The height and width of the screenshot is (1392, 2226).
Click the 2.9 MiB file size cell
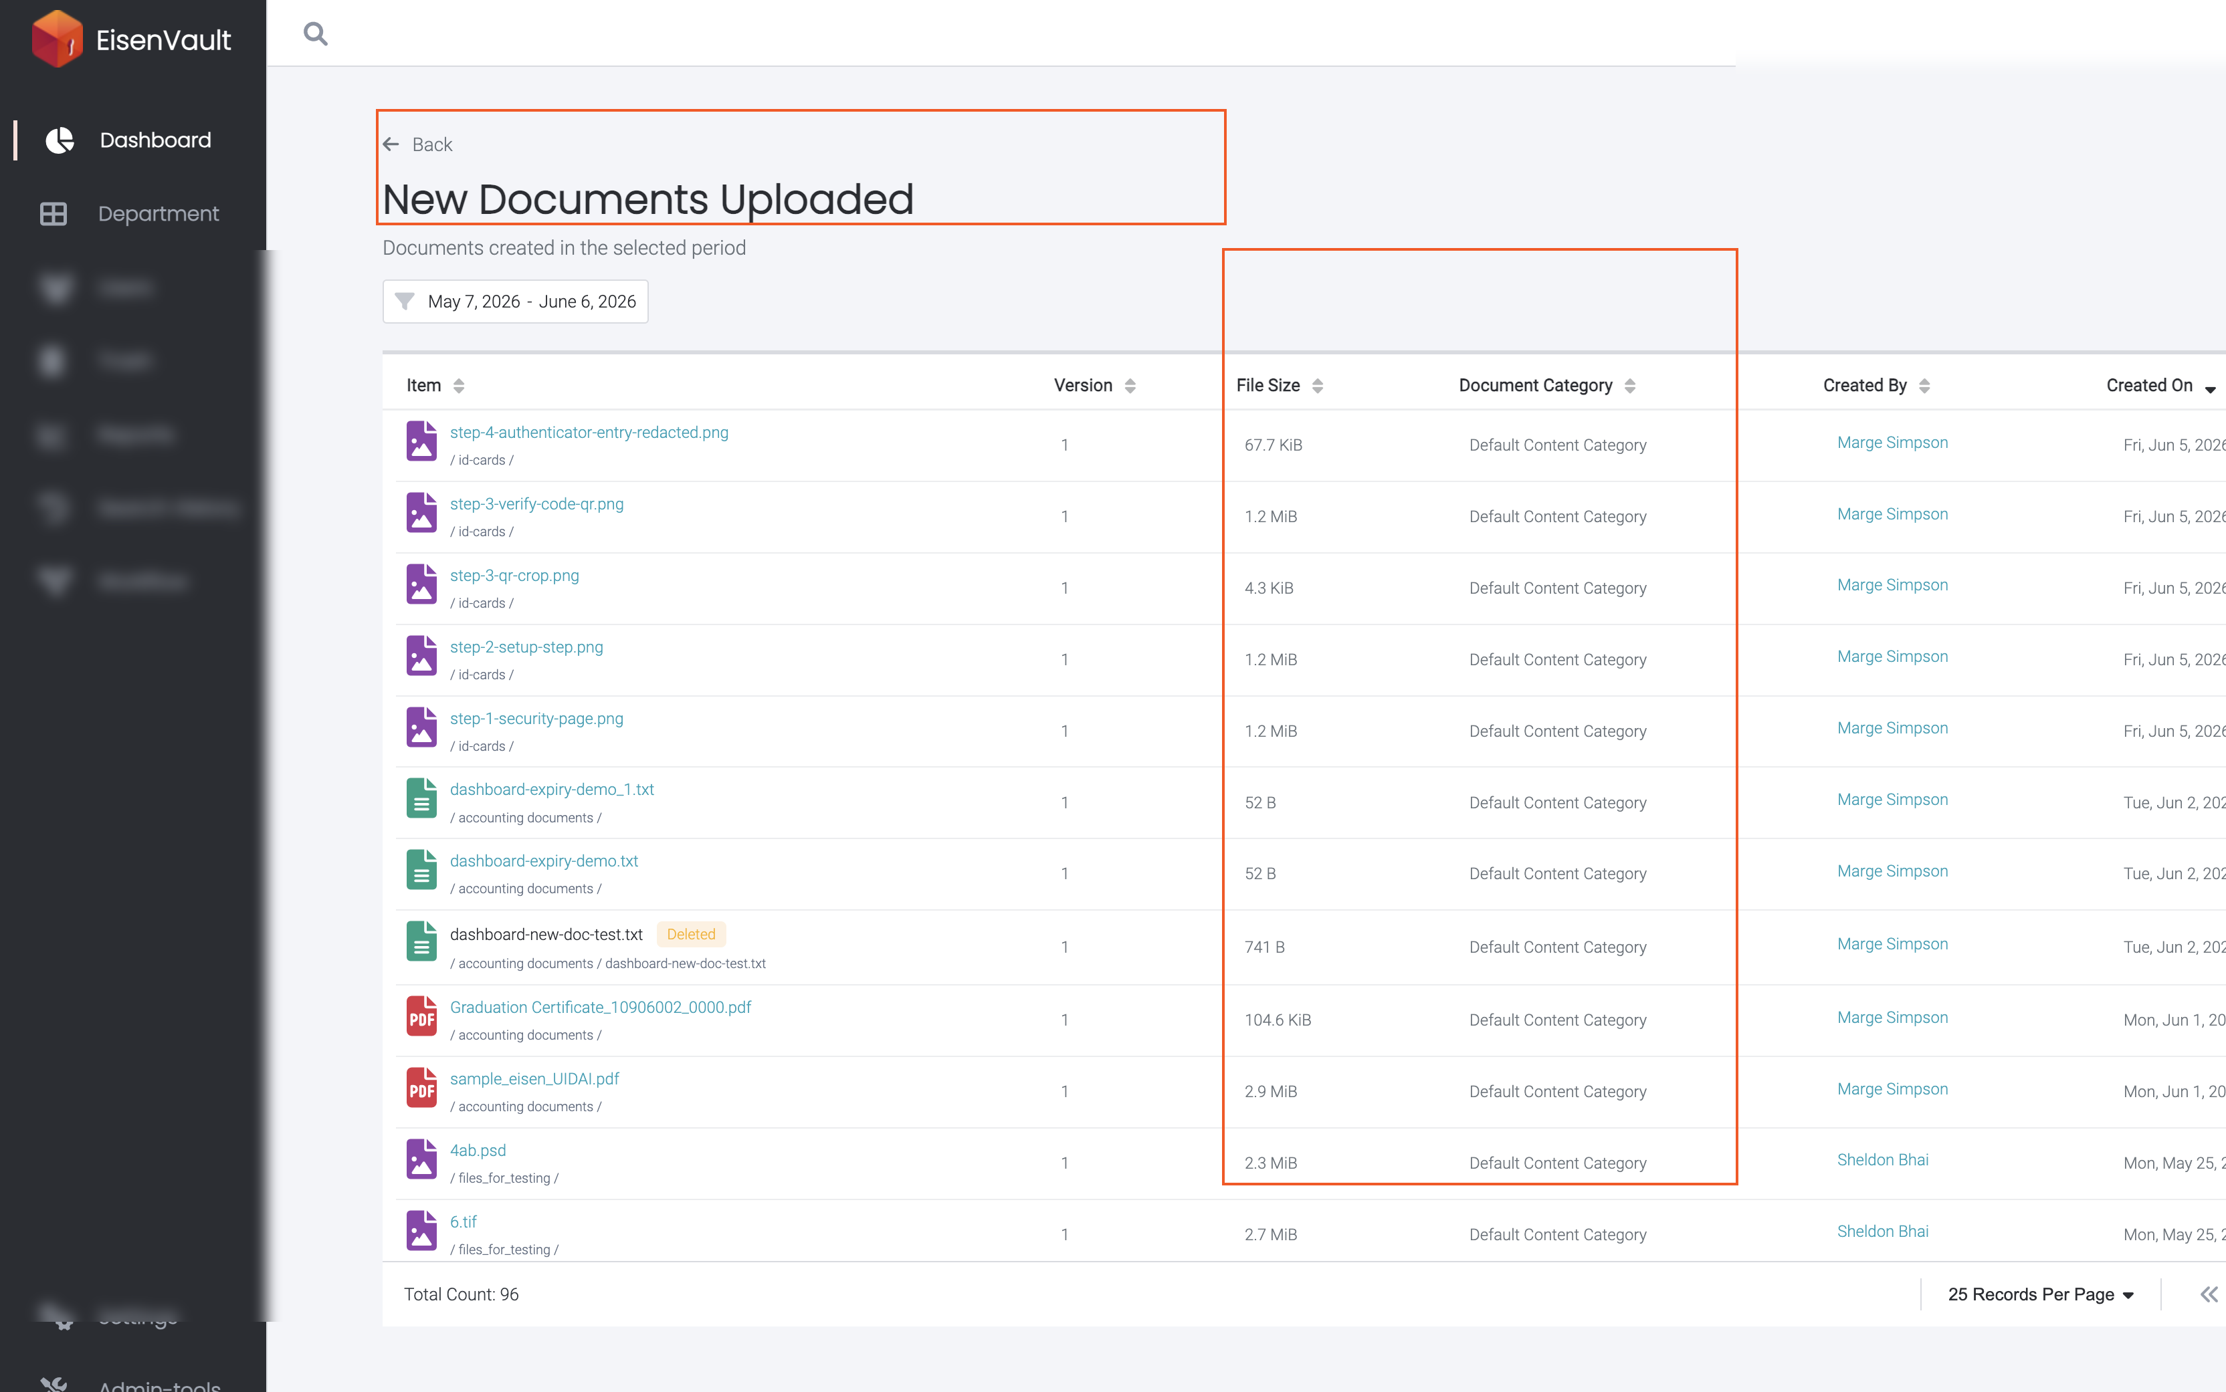[x=1270, y=1092]
